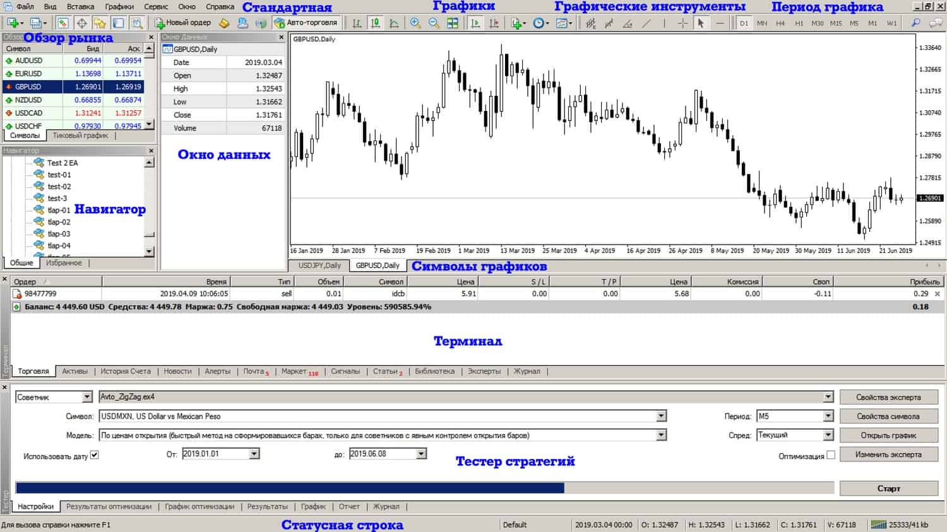
Task: Open the Сервис menu
Action: pyautogui.click(x=156, y=6)
